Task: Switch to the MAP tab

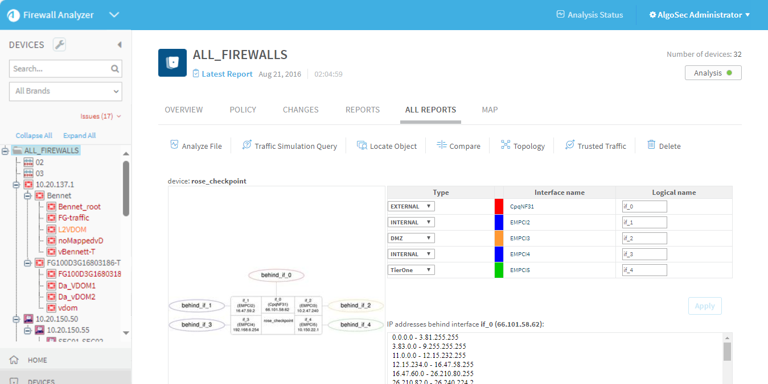Action: [x=490, y=110]
